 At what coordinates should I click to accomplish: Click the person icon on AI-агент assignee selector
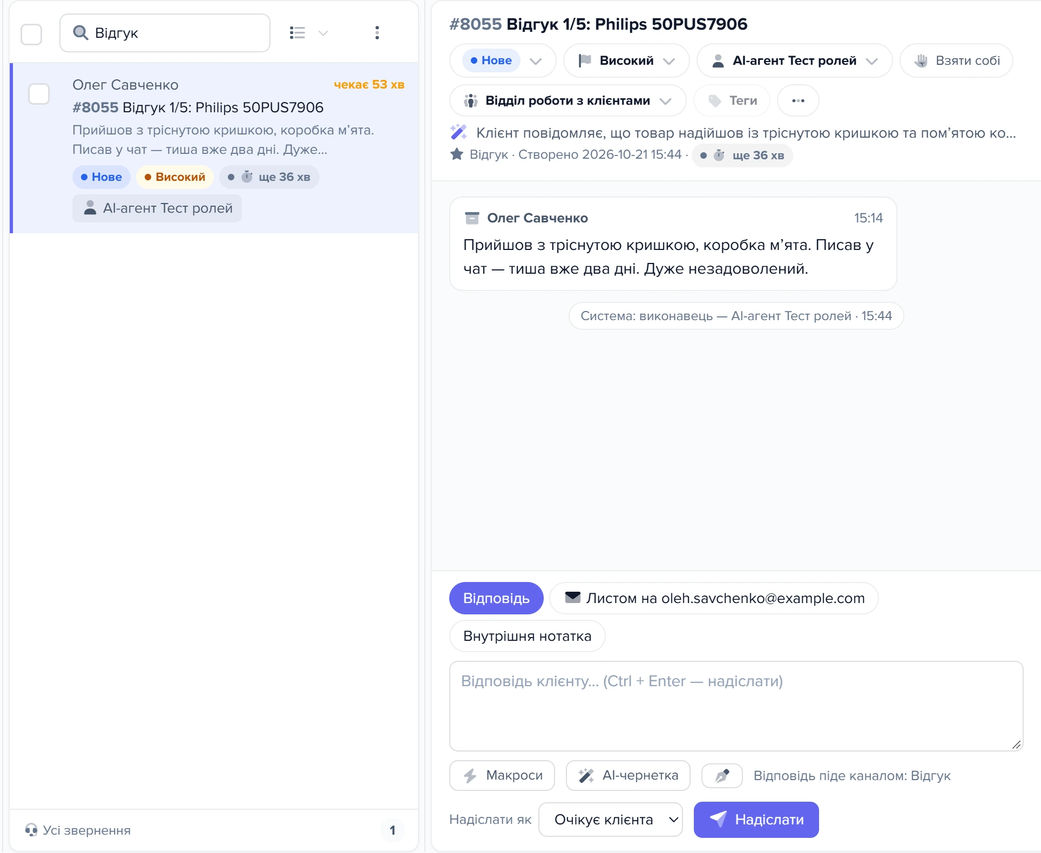pyautogui.click(x=718, y=60)
